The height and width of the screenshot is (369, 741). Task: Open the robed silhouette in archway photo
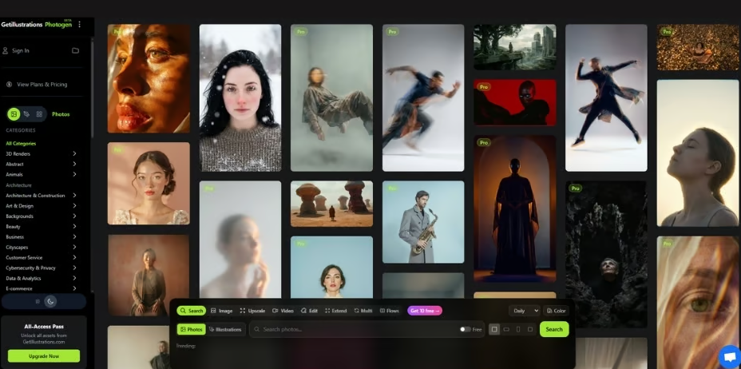515,208
